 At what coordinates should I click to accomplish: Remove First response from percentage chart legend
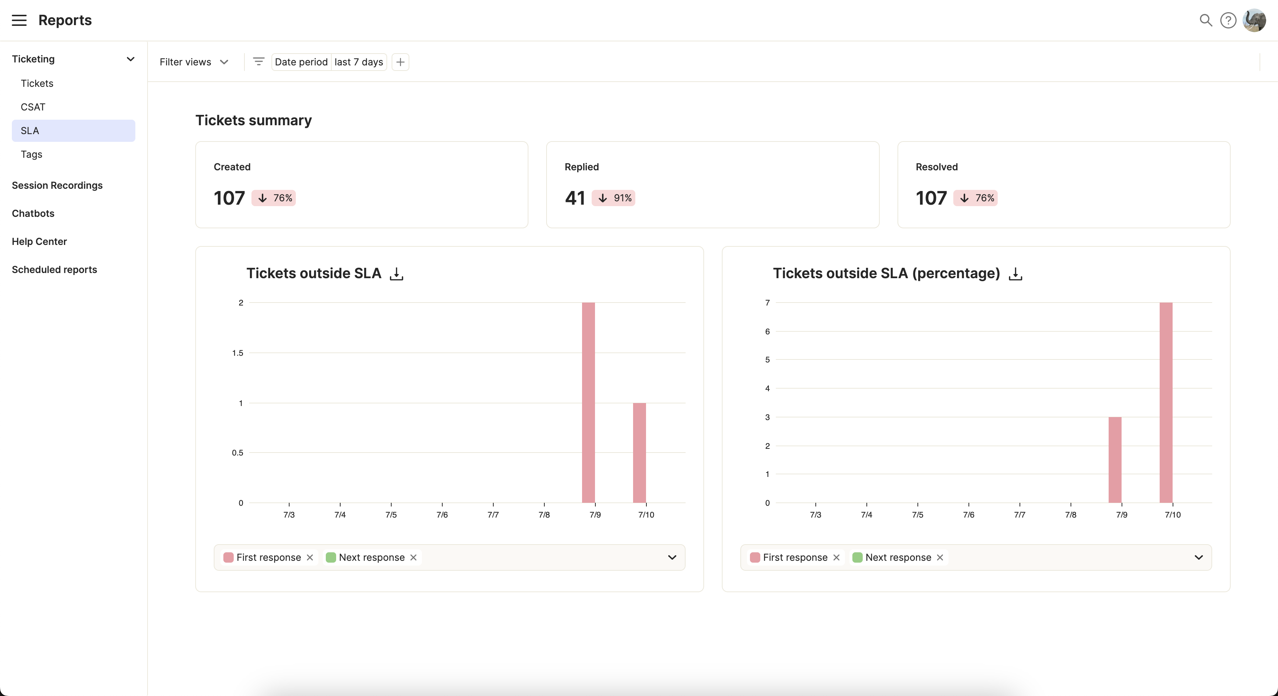[x=836, y=557]
